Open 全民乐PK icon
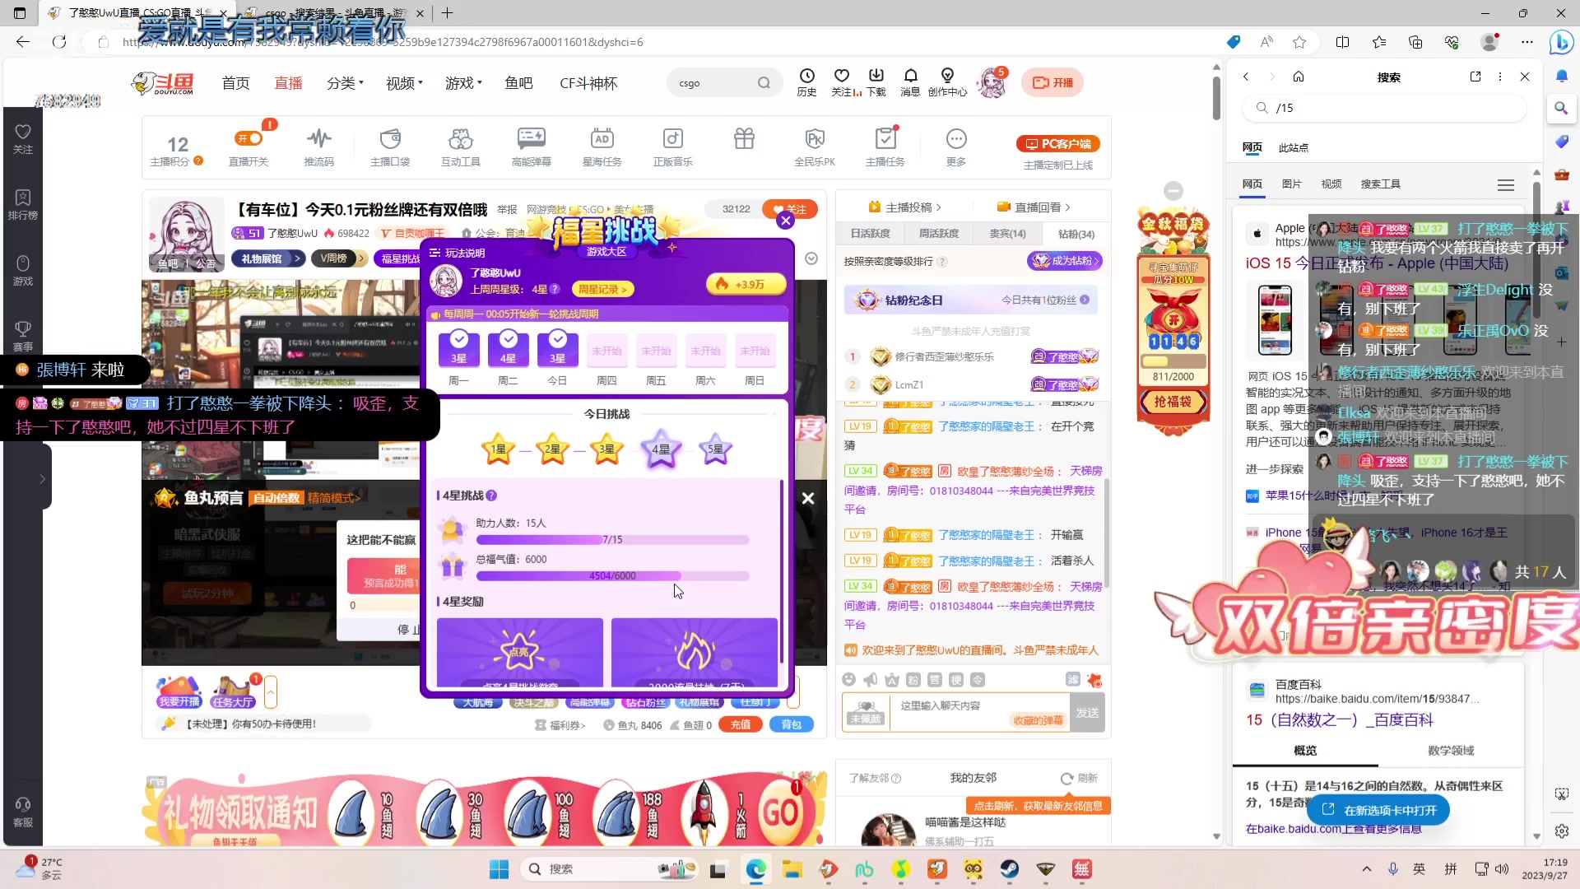Image resolution: width=1580 pixels, height=889 pixels. coord(815,147)
